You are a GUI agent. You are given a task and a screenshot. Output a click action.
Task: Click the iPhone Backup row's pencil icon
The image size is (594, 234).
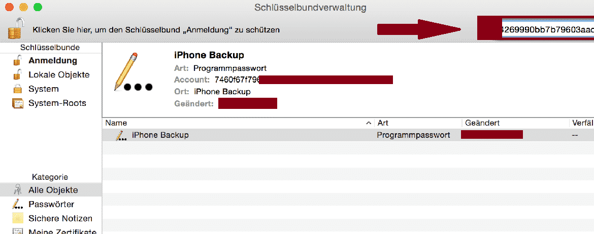tap(121, 135)
